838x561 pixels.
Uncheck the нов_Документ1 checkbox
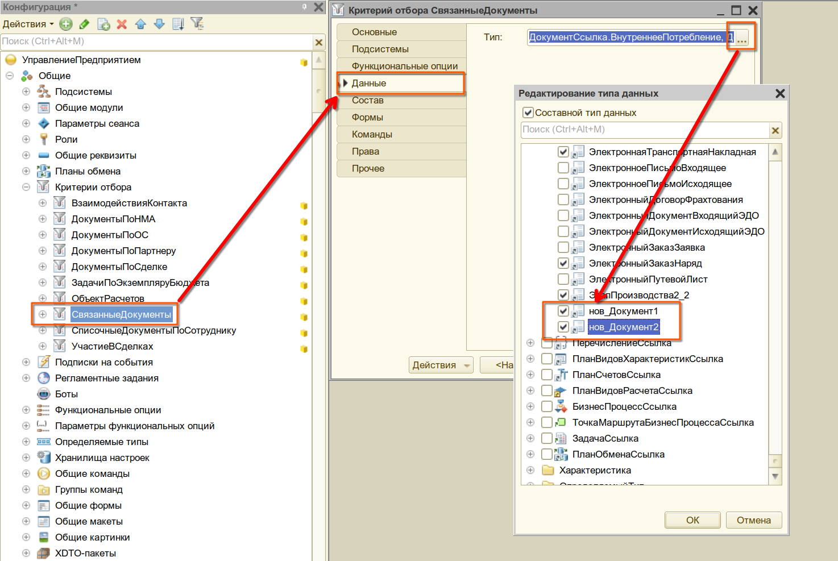[x=563, y=311]
